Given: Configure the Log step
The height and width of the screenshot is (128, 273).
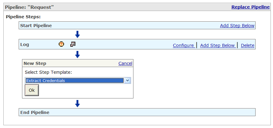Looking at the screenshot, I should click(184, 45).
